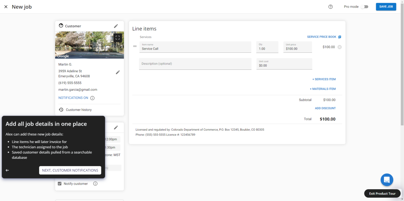
Task: Open the help question mark icon
Action: coord(330,7)
